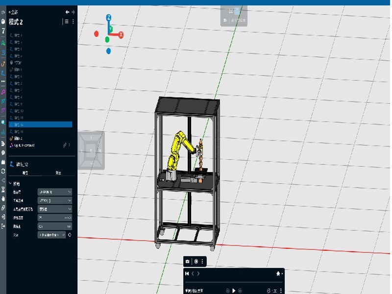
Task: Open the first dropdown in the properties panel
Action: click(55, 192)
